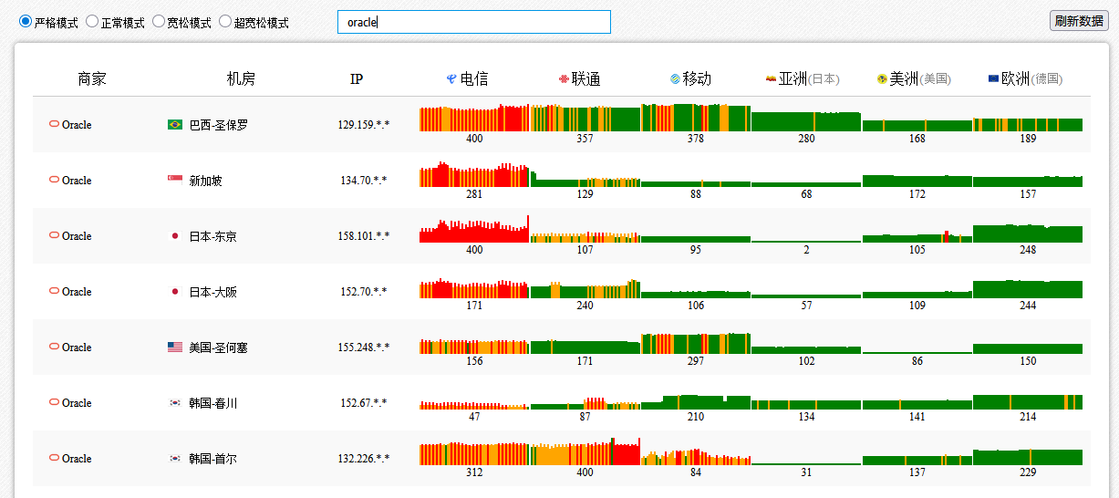The image size is (1119, 498).
Task: Click the Brazil flag for 巴西-圣保罗
Action: click(x=175, y=125)
